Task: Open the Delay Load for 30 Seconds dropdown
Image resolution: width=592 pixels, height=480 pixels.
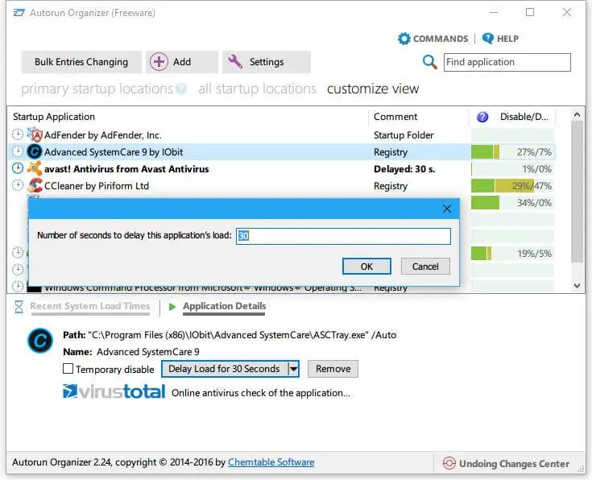Action: coord(230,369)
